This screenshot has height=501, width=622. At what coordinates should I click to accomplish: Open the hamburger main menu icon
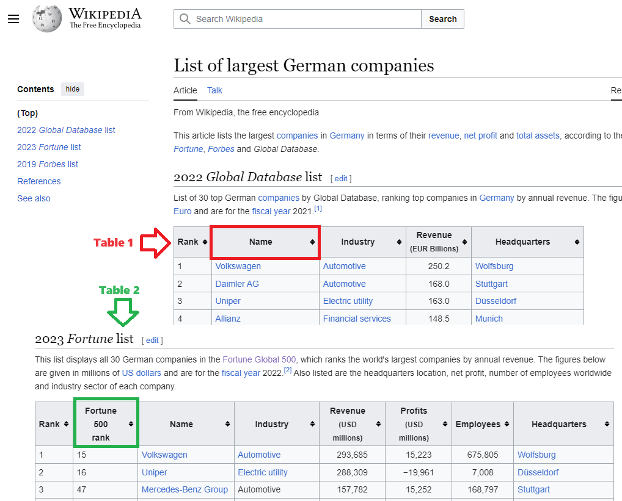pyautogui.click(x=13, y=19)
